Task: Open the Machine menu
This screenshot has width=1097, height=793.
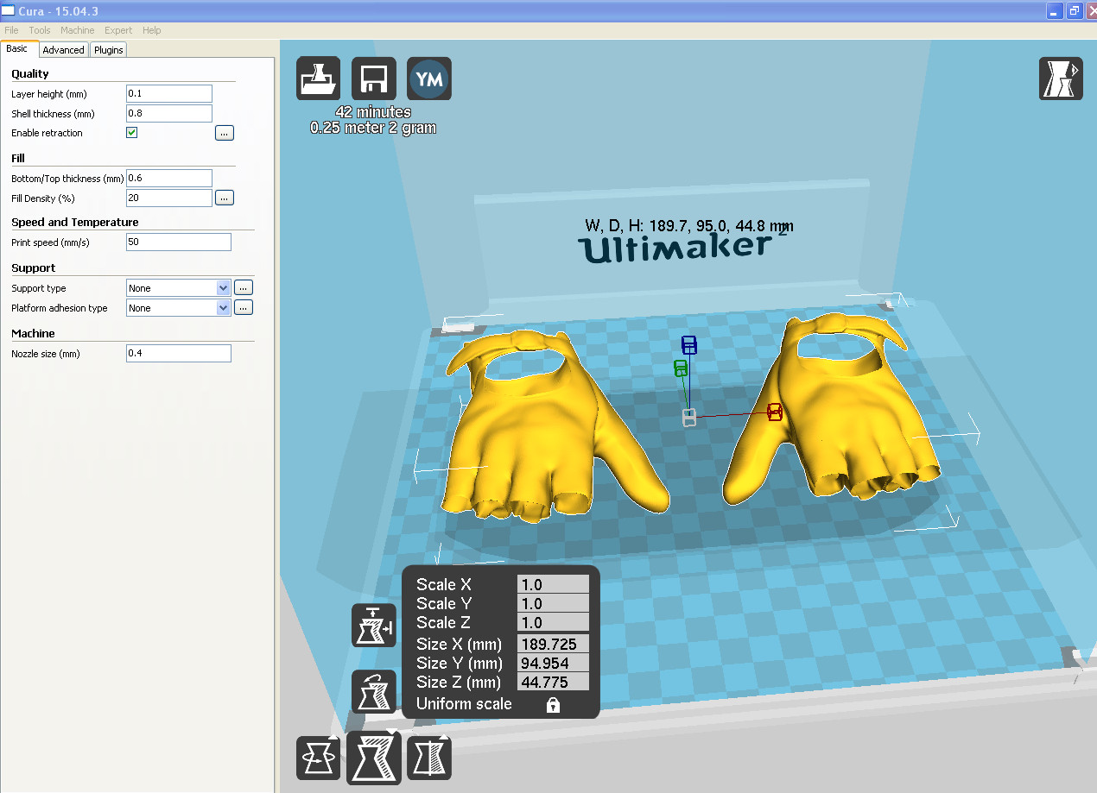Action: 78,30
